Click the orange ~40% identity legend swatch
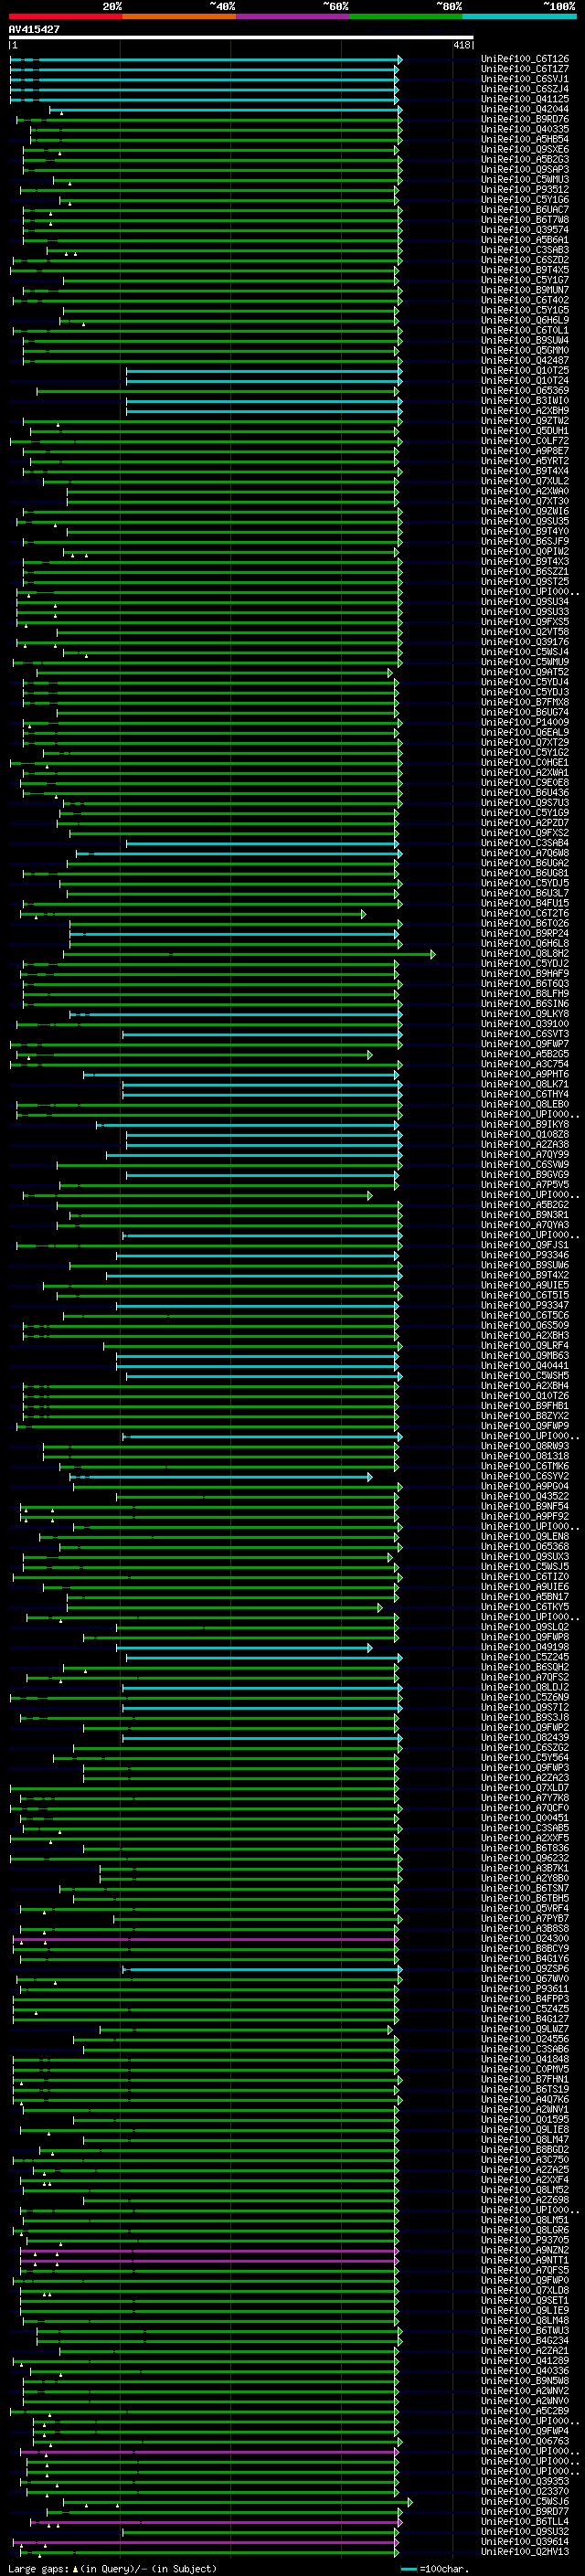Screen dimensions: 585x2576 (179, 16)
